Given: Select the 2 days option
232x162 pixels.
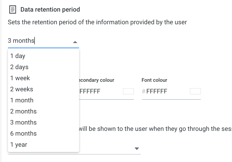Looking at the screenshot, I should click(43, 67).
